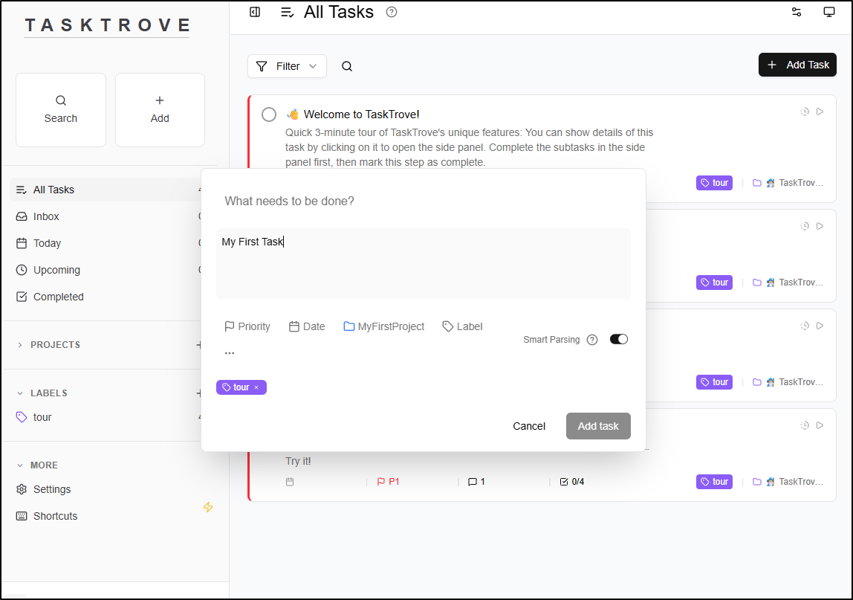Image resolution: width=853 pixels, height=600 pixels.
Task: Cancel the new task dialog
Action: click(529, 426)
